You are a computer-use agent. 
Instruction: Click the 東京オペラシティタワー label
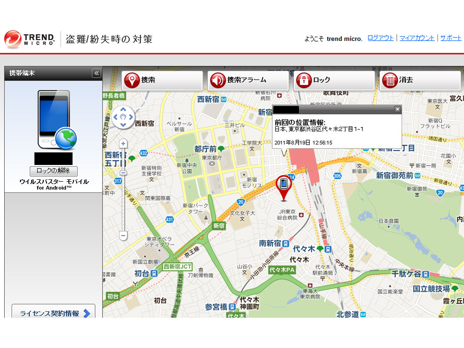[x=159, y=242]
